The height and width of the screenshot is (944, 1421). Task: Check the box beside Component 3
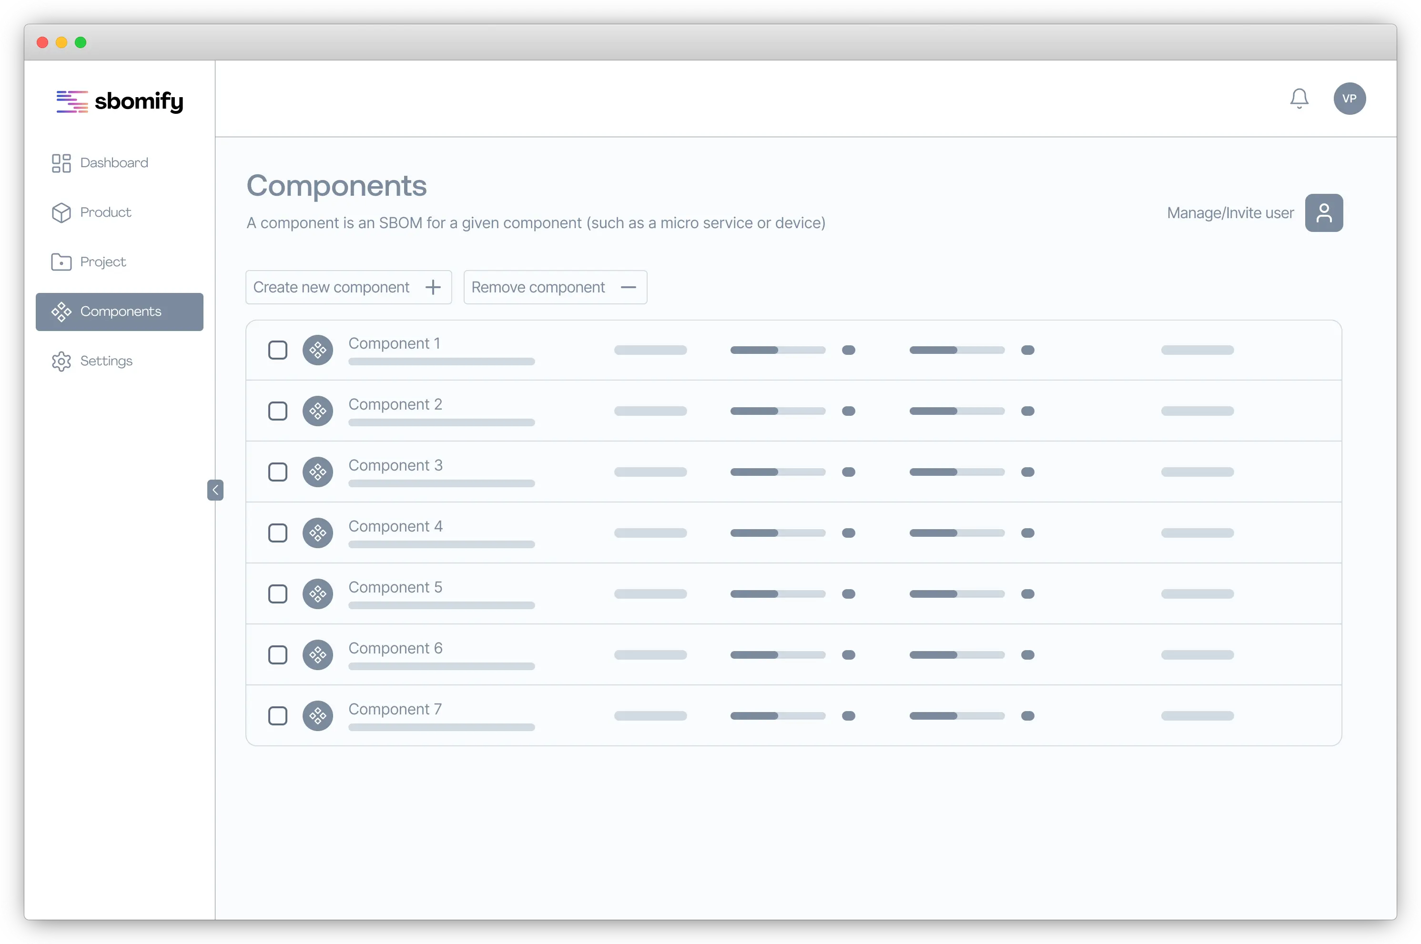click(278, 472)
